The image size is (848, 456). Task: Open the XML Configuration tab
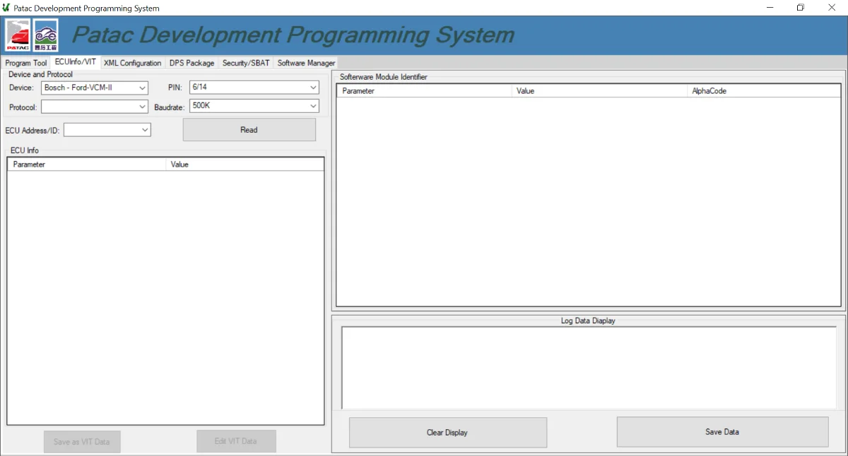pos(132,63)
